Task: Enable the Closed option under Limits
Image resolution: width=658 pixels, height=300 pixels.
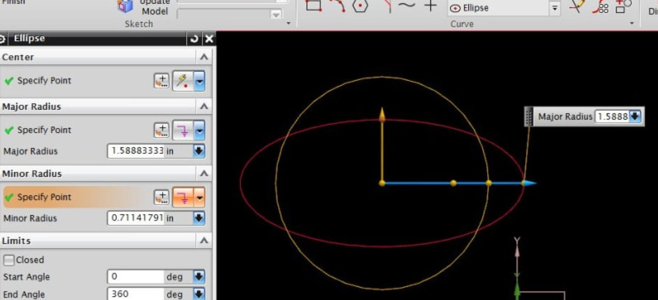Action: pos(10,260)
